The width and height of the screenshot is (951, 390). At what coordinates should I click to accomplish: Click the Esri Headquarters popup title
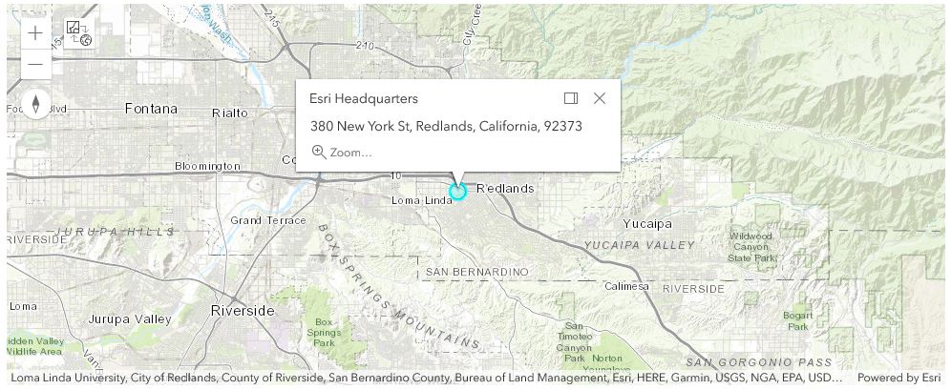[364, 98]
